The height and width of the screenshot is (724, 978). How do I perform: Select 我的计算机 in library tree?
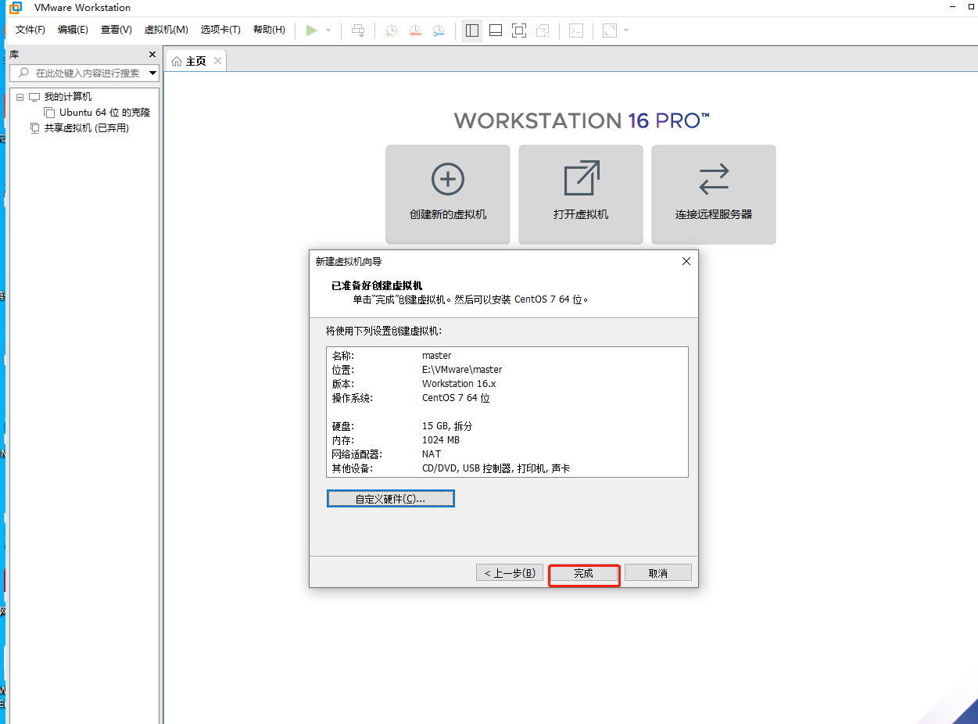pos(67,97)
